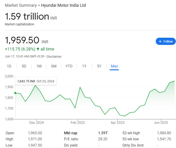Image resolution: width=176 pixels, height=148 pixels.
Task: Click the Follow button
Action: (x=165, y=41)
